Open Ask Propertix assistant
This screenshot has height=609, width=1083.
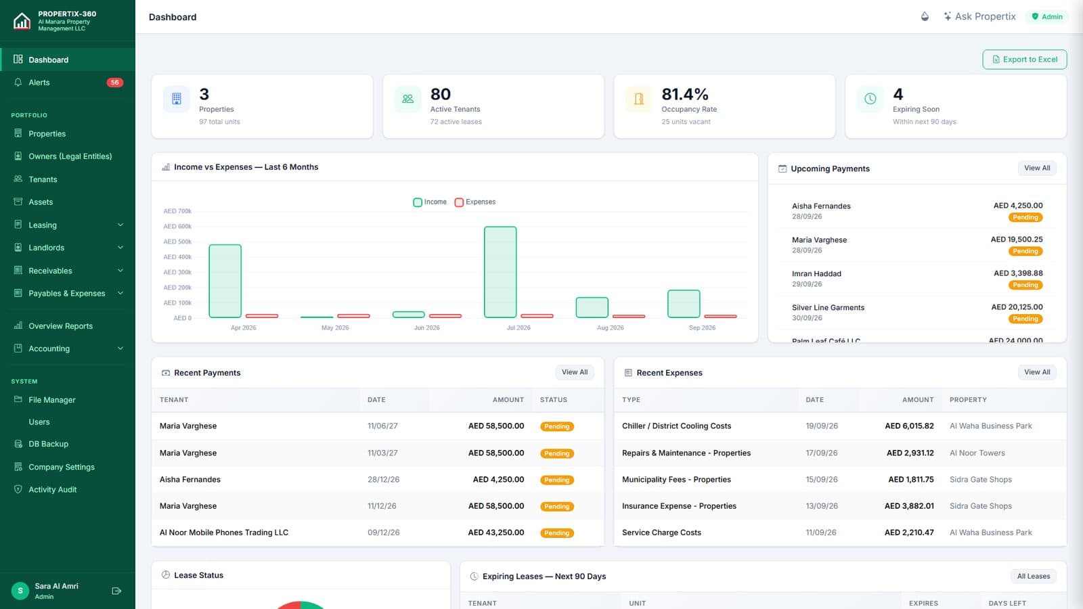point(979,16)
